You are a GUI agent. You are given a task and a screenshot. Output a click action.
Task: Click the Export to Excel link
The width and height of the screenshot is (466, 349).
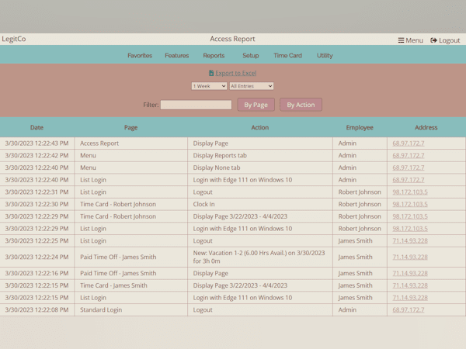[x=235, y=74]
